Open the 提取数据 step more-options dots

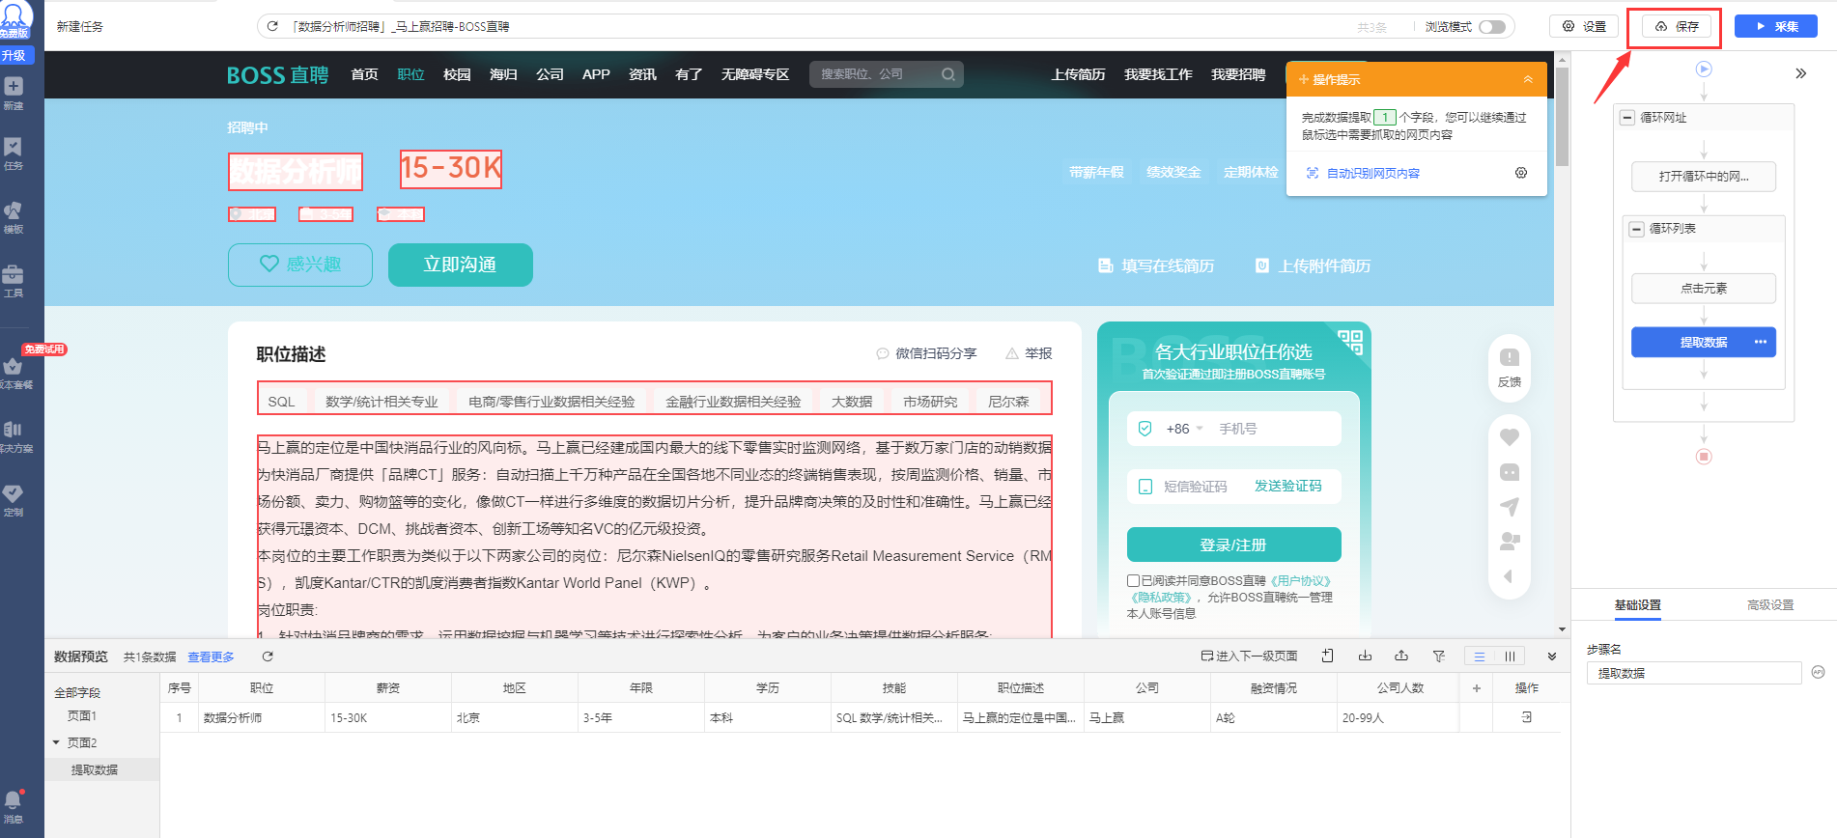pos(1761,342)
